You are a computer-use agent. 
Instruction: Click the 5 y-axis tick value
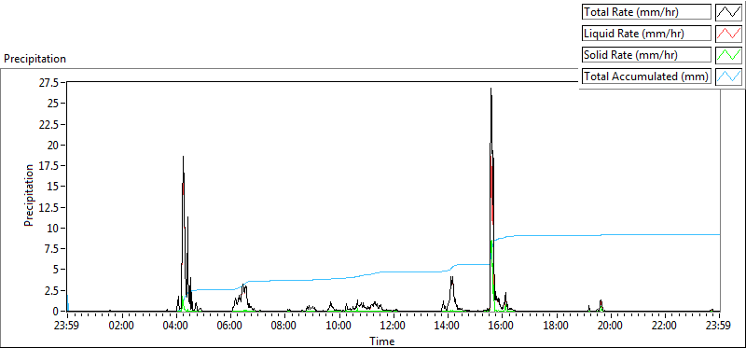57,270
